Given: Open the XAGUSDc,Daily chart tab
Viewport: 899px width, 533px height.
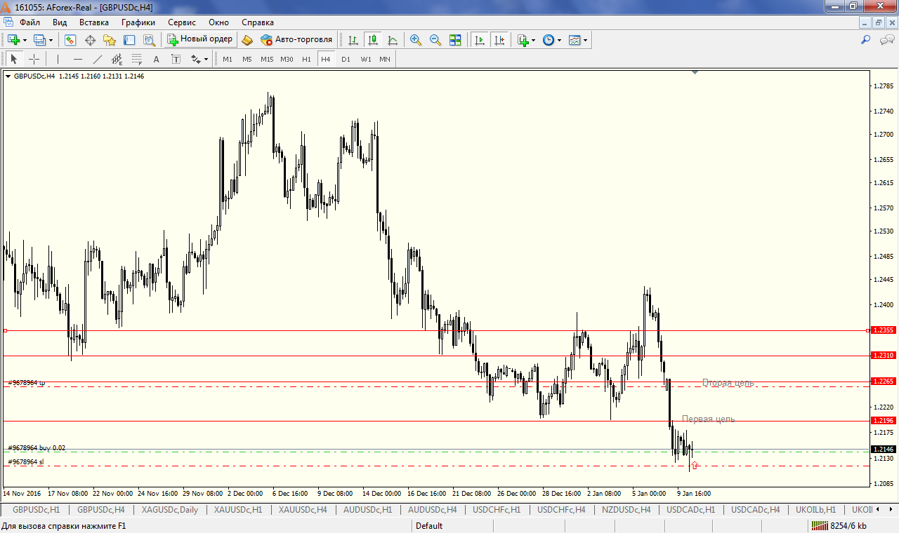Looking at the screenshot, I should [x=170, y=510].
